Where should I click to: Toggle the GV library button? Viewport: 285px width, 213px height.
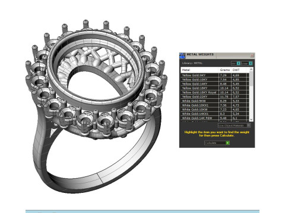tap(236, 63)
